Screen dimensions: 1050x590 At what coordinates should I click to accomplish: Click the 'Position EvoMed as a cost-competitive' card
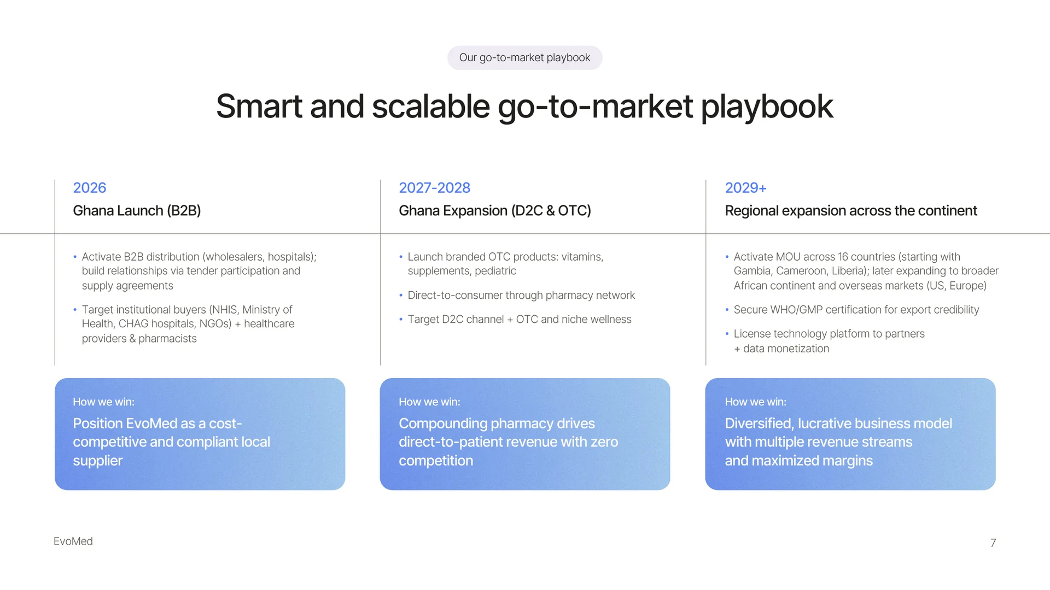200,434
